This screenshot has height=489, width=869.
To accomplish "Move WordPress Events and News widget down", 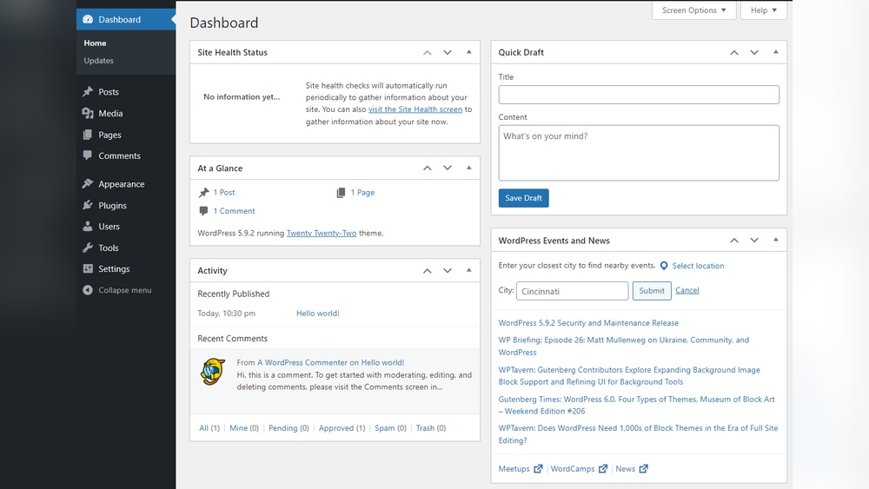I will click(754, 241).
